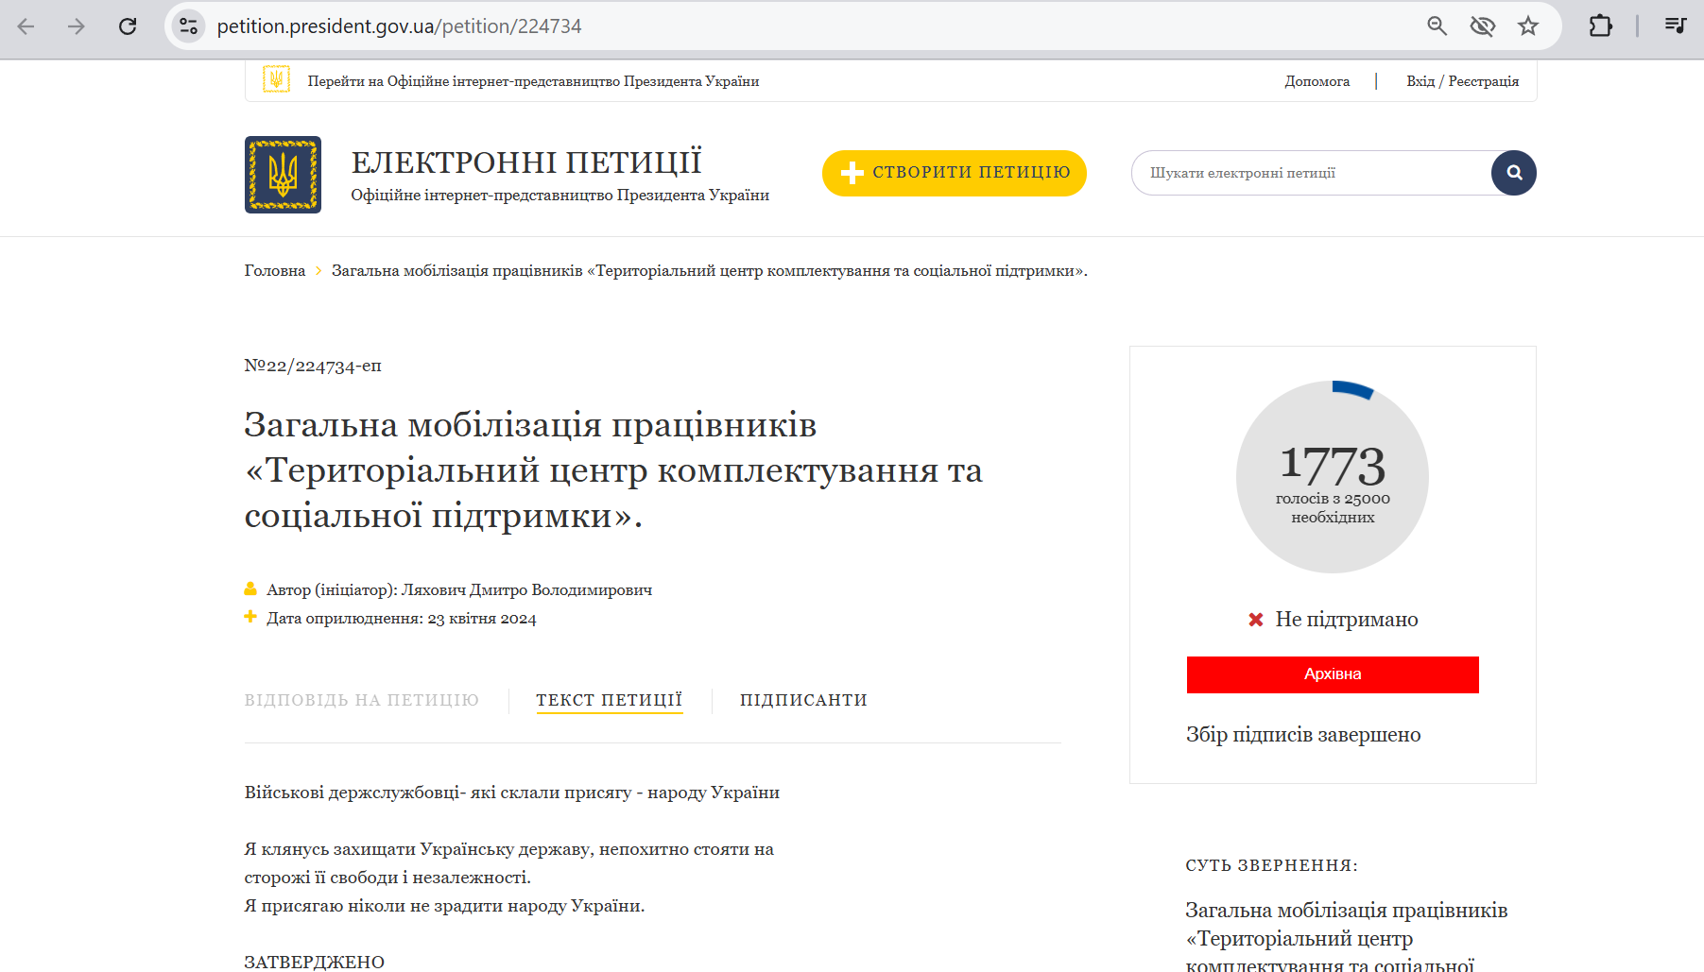Open ВІДПОВІДЬ НА ПЕТИЦІЮ tab
1704x972 pixels.
[x=362, y=700]
